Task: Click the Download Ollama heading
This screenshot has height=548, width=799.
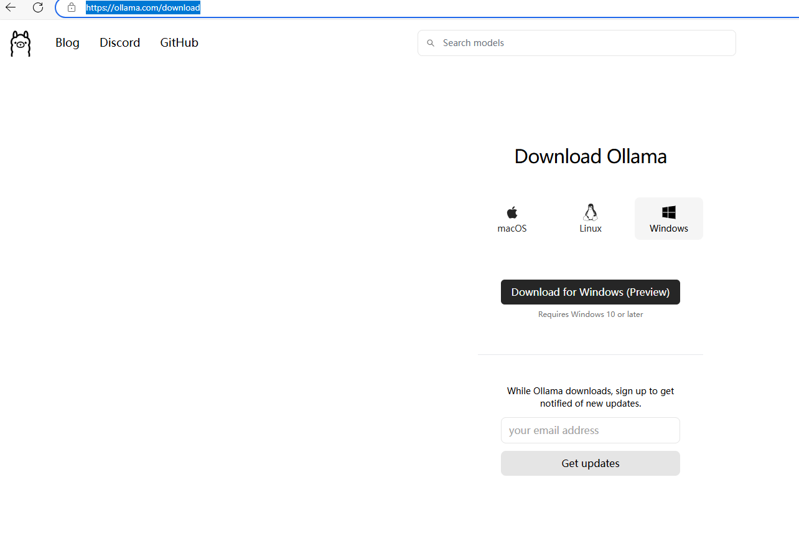Action: [x=591, y=156]
